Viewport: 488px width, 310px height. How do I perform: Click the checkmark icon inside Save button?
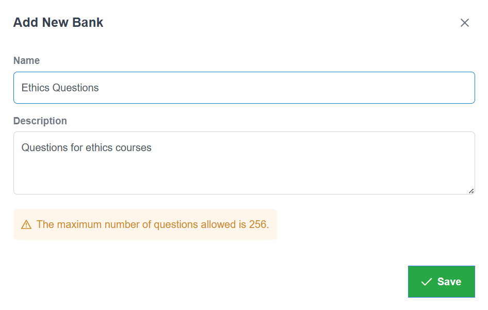point(426,282)
